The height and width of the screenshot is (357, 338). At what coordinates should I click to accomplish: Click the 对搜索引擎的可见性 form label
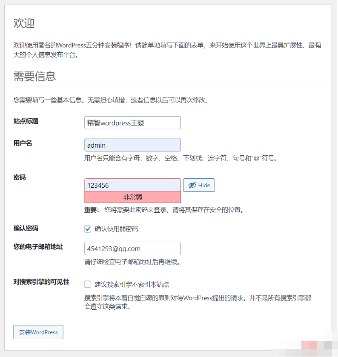click(x=41, y=282)
